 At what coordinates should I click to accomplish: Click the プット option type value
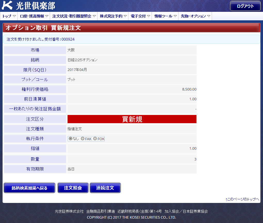(71, 79)
